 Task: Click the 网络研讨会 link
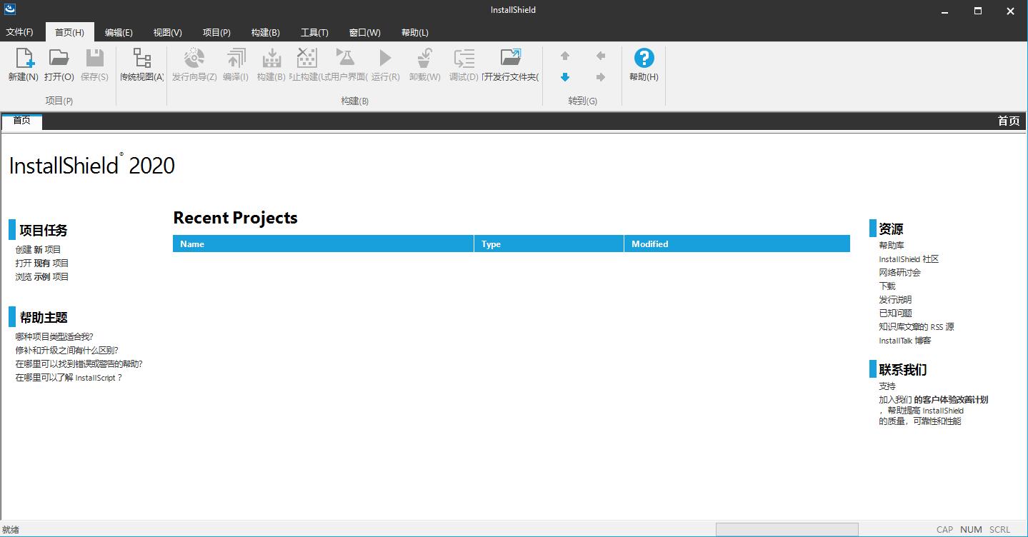[899, 272]
